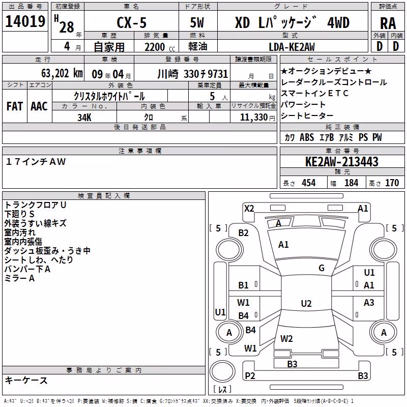Click PW in the 純正装備 row
This screenshot has width=407, height=407.
(x=377, y=137)
